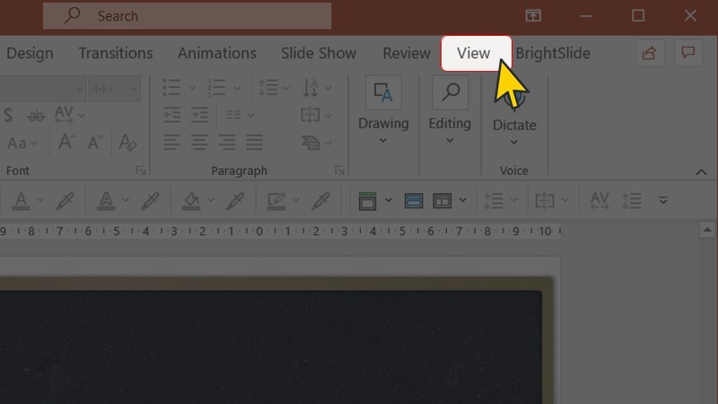Viewport: 718px width, 404px height.
Task: Align text left
Action: tap(172, 143)
